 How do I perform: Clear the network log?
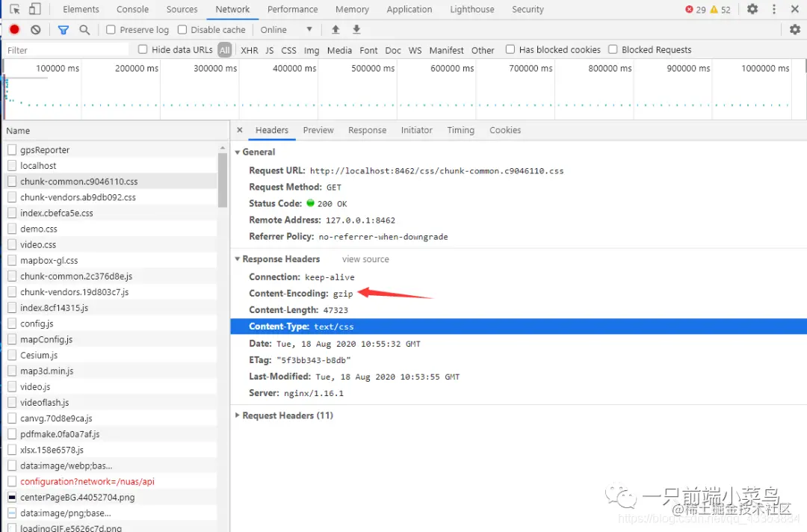coord(36,30)
